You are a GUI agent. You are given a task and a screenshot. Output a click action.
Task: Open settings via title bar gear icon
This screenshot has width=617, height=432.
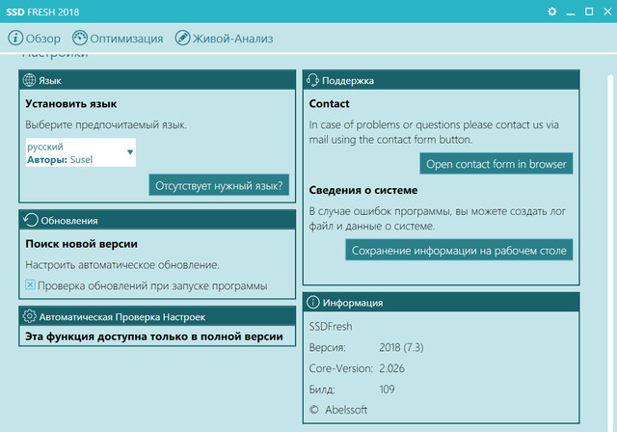pos(552,11)
